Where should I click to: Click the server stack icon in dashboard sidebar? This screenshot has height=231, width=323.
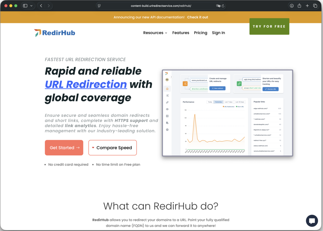tap(167, 116)
